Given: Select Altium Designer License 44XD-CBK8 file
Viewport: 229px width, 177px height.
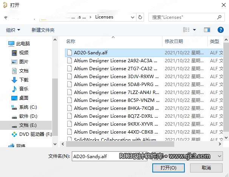Looking at the screenshot, I should (144, 132).
